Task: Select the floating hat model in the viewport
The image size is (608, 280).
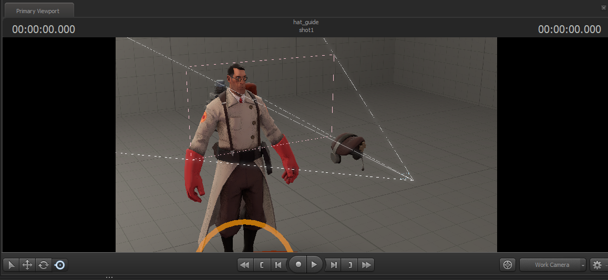Action: 347,149
